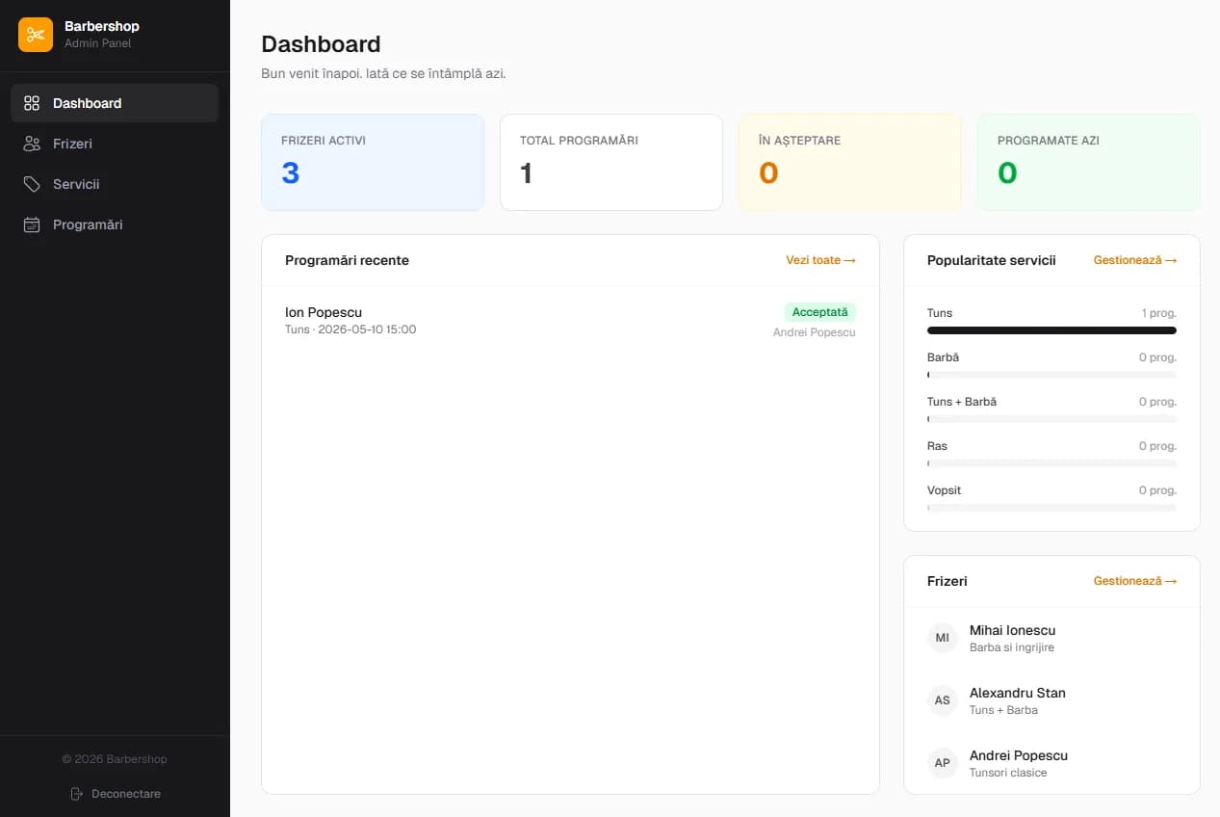
Task: Click the Barbă popularity progress bar
Action: coord(1051,375)
